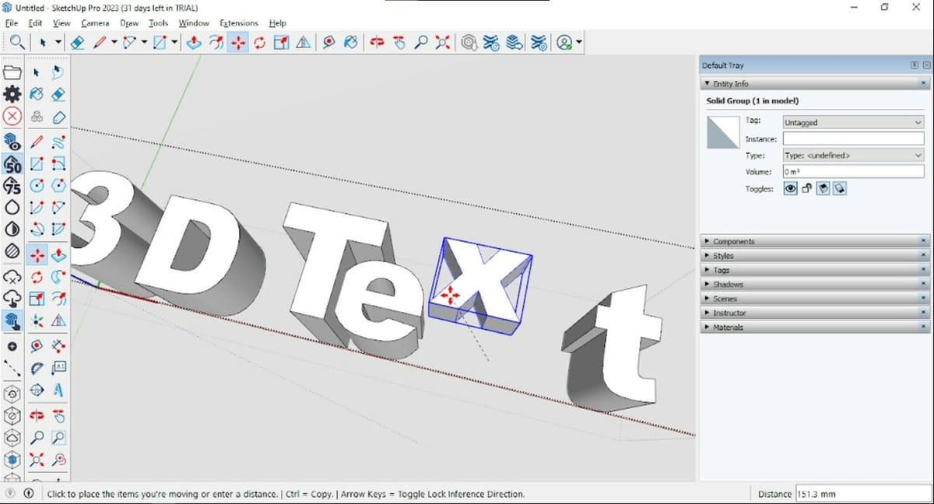This screenshot has height=504, width=934.
Task: Click Zoom Extents in top toolbar
Action: 443,43
